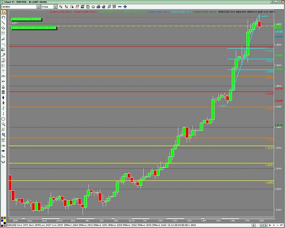
Task: Open the Candles chart type dropdown
Action: (38, 7)
